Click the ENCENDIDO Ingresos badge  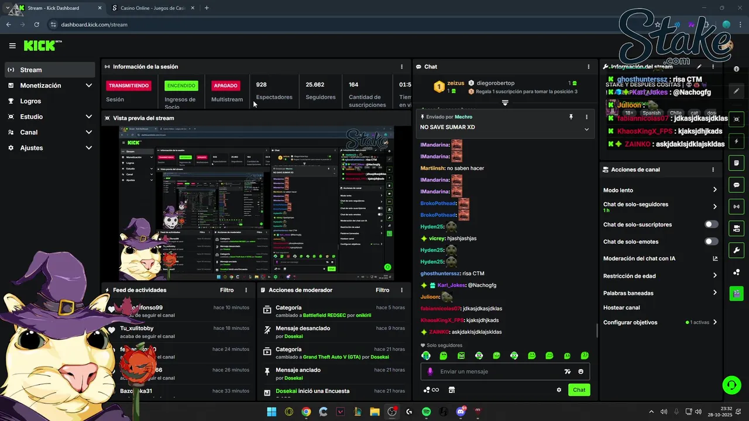181,85
